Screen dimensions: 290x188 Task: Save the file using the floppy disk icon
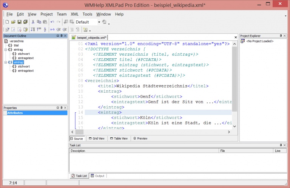[19, 22]
